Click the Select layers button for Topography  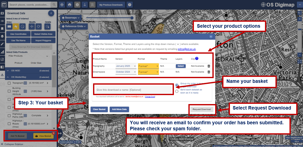click(181, 66)
